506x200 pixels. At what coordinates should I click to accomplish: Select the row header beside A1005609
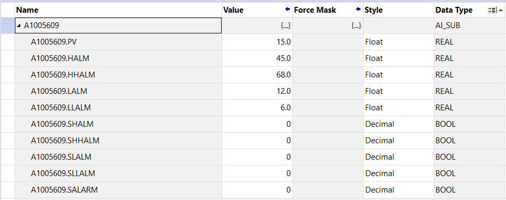7,26
